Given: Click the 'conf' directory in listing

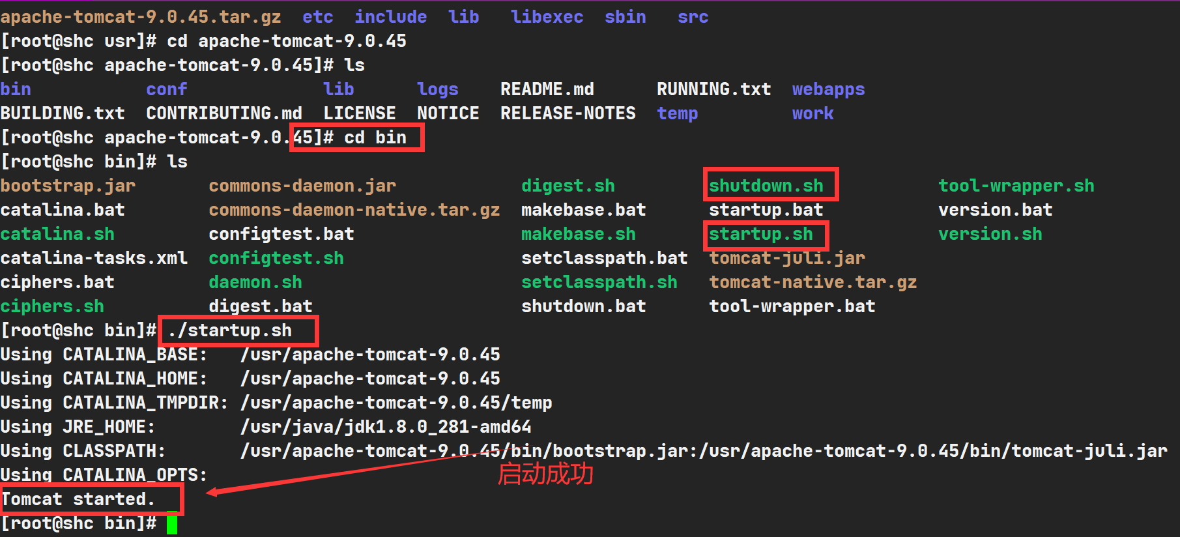Looking at the screenshot, I should [167, 89].
